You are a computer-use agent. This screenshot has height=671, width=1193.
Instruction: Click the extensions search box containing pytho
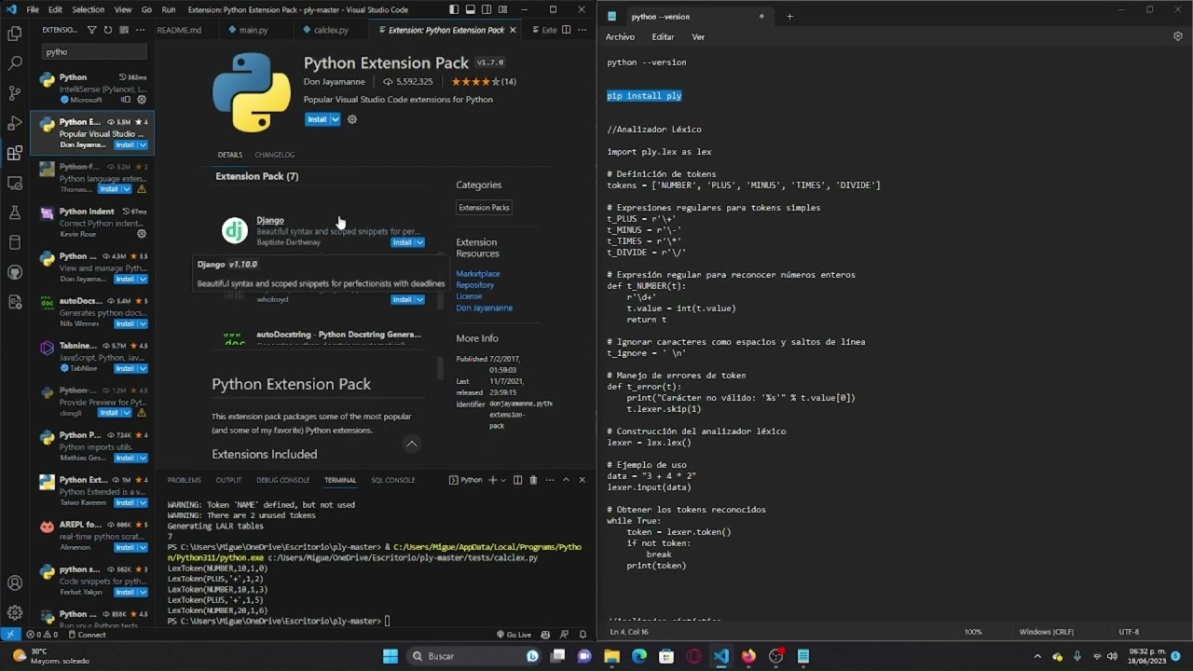point(93,52)
